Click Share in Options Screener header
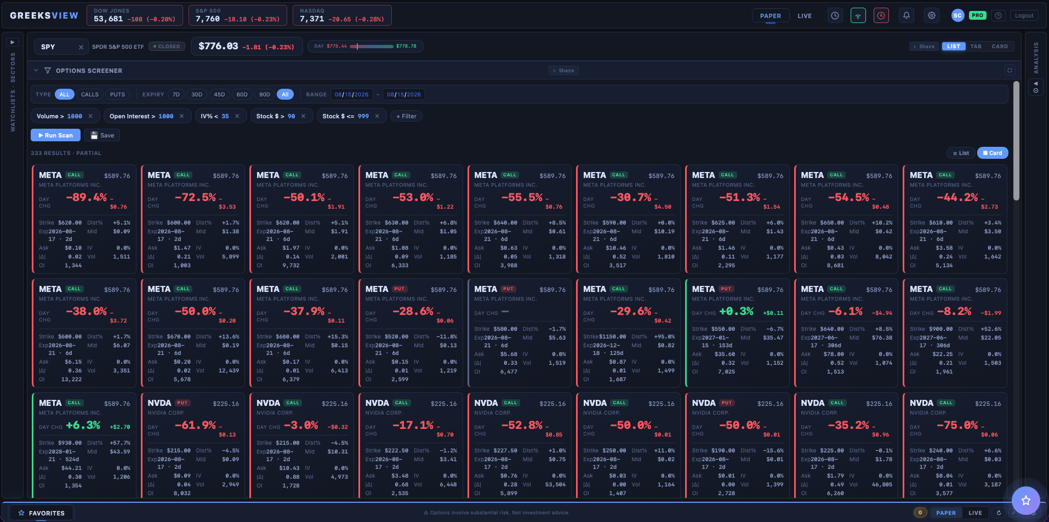The image size is (1049, 522). click(x=563, y=71)
